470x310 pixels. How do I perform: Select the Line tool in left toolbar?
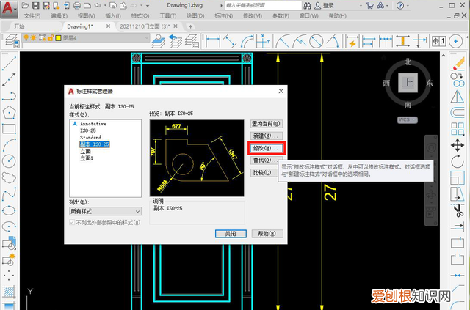click(x=10, y=63)
